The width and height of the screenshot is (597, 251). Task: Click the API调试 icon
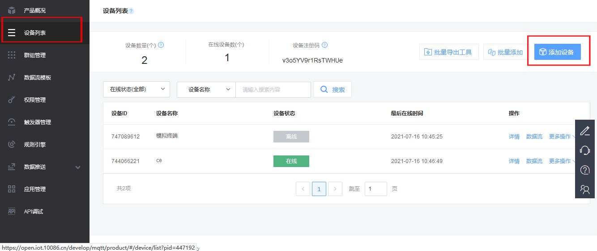coord(12,211)
